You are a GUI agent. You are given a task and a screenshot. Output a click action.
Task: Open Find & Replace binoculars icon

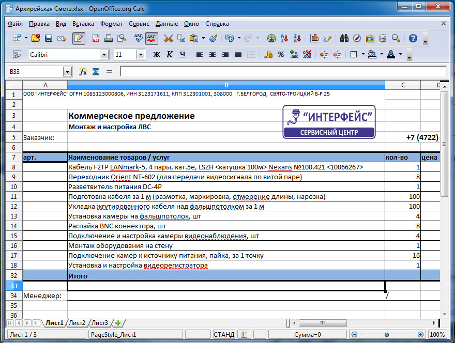pyautogui.click(x=396, y=38)
